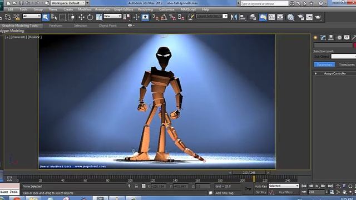Activate Select and Scale tool
The image size is (356, 200).
[99, 17]
